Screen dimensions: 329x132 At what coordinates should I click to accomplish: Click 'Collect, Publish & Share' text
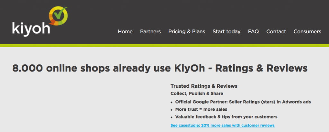click(x=197, y=94)
